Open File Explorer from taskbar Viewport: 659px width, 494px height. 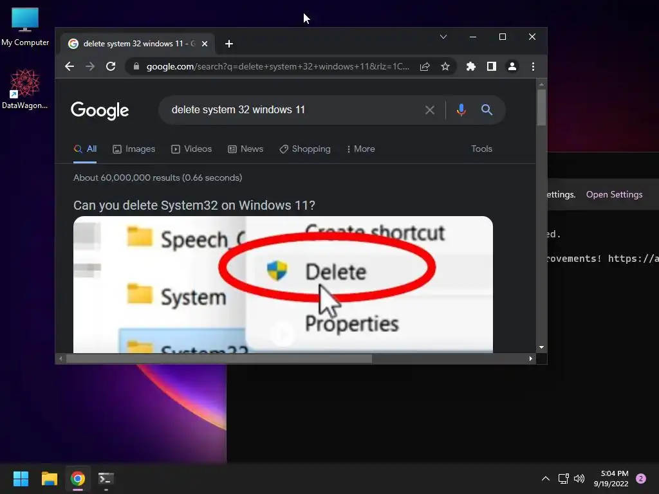click(x=49, y=479)
